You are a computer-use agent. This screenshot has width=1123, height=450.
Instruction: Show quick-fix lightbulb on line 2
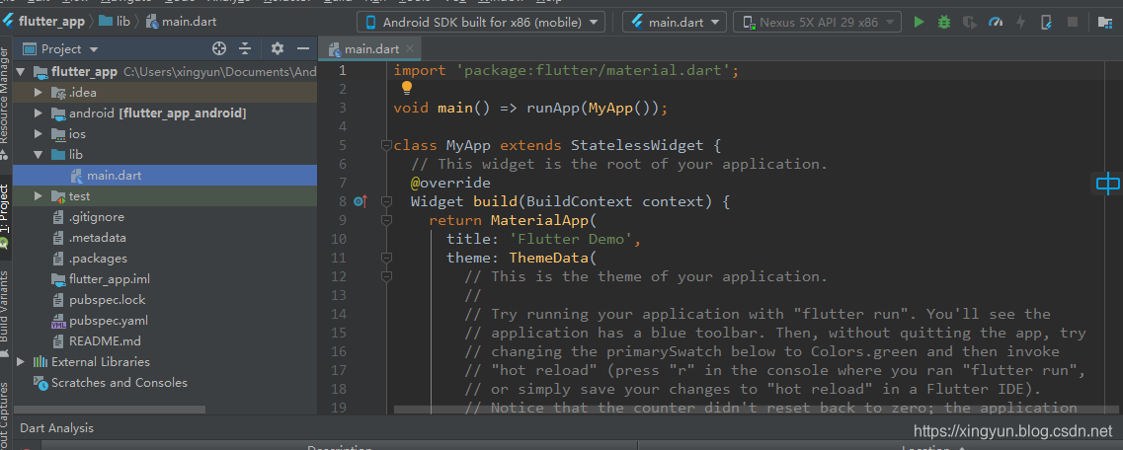(x=406, y=88)
